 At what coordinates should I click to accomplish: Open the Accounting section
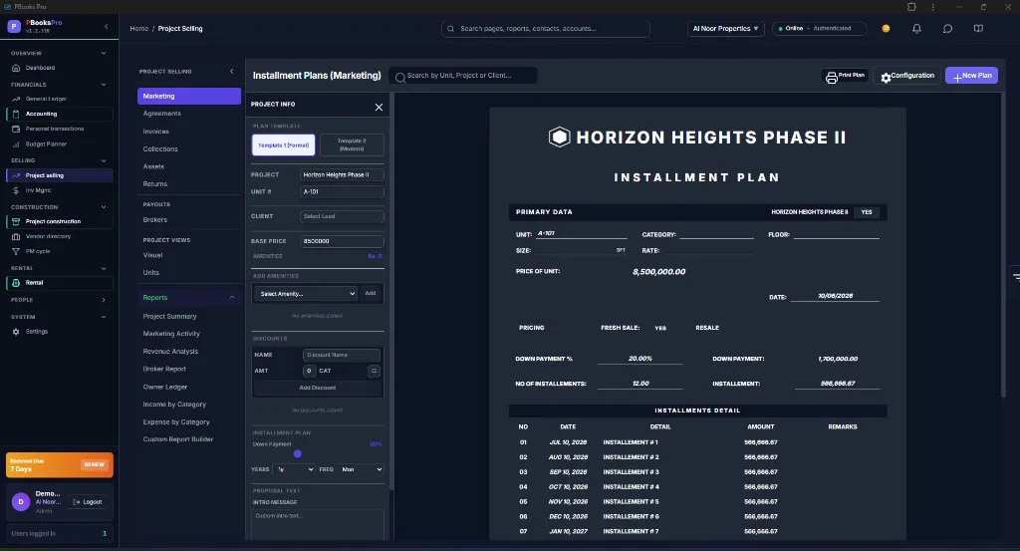point(60,114)
